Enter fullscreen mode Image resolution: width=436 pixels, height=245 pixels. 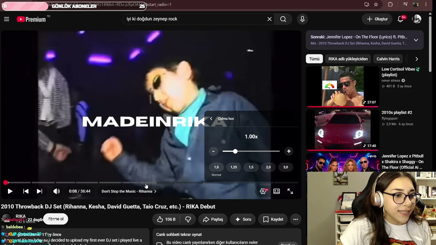pyautogui.click(x=290, y=191)
